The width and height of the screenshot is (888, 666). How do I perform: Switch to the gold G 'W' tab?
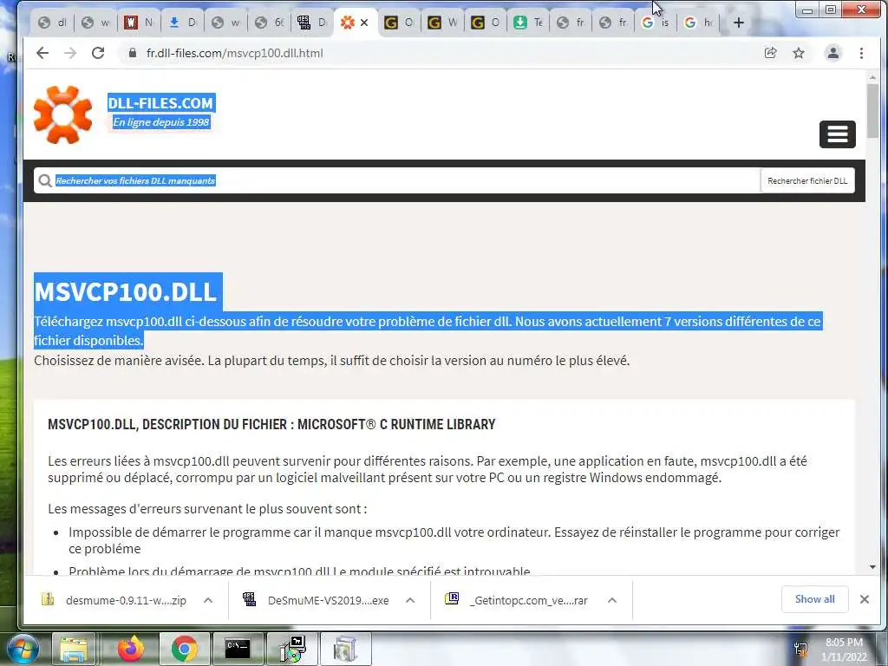pyautogui.click(x=442, y=23)
